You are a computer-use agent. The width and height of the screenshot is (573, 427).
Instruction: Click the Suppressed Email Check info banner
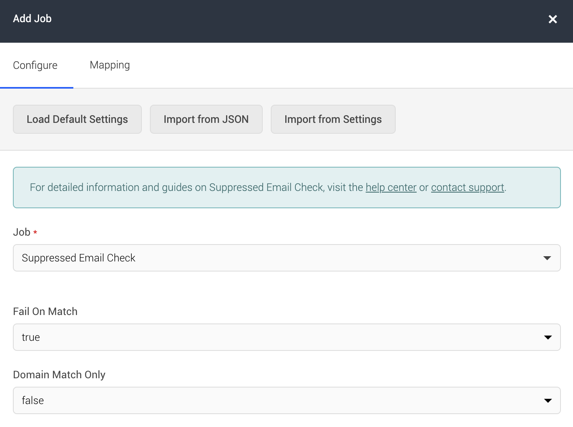(286, 187)
